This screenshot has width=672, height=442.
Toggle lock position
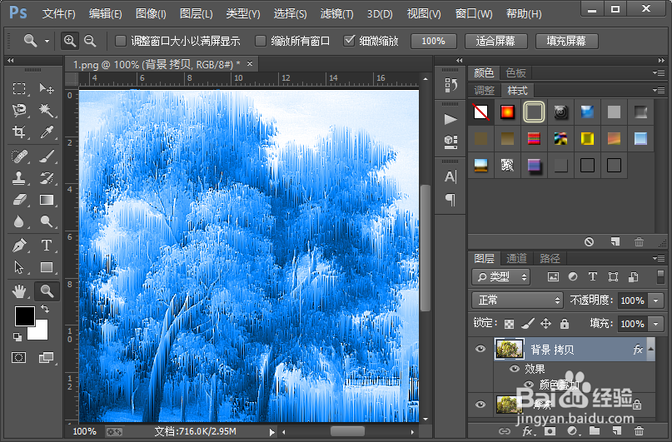545,323
